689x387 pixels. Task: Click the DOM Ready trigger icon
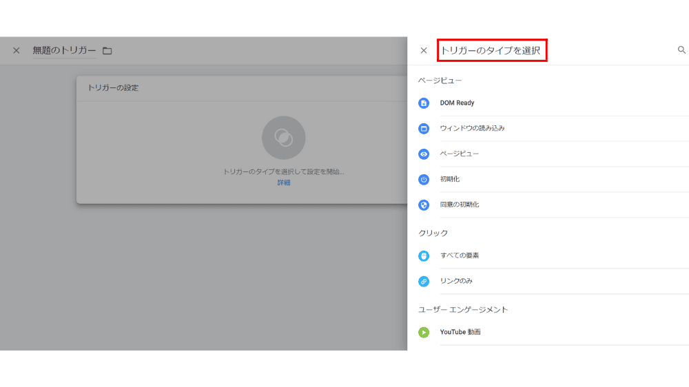click(x=424, y=103)
